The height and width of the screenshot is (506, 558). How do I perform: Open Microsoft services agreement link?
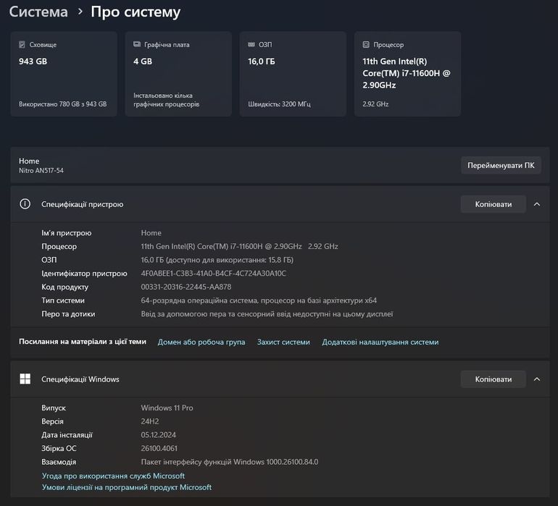click(x=114, y=476)
